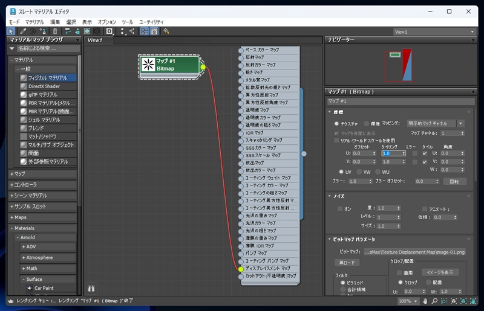Image resolution: width=484 pixels, height=311 pixels.
Task: Open Material ID Channel flyout
Action: tap(110, 31)
